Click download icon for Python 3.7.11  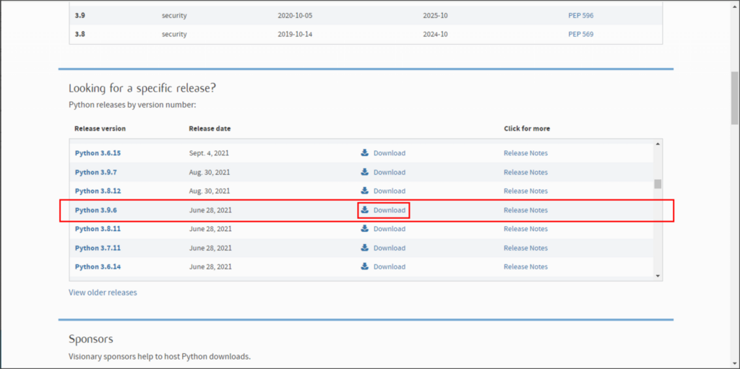point(365,248)
